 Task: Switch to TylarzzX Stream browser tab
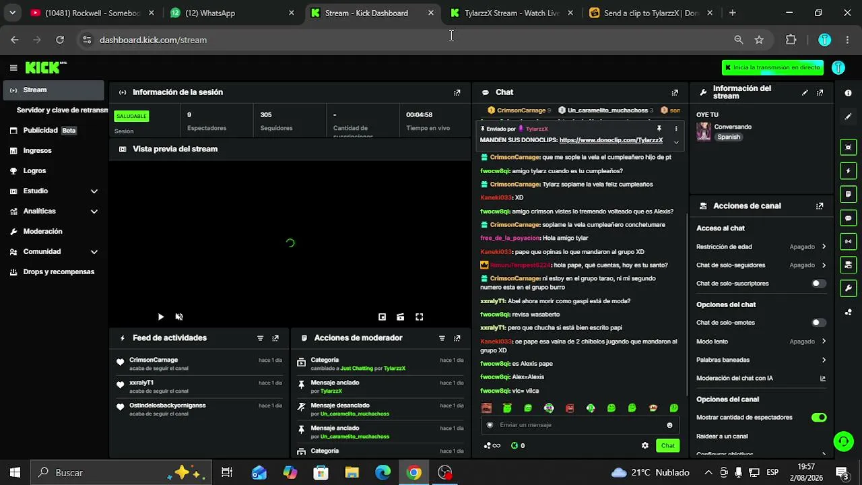coord(513,13)
